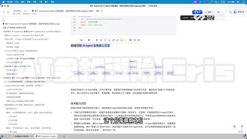Screen dimensions: 247x139
Task: Expand the text color options arrow
Action: 124,40
